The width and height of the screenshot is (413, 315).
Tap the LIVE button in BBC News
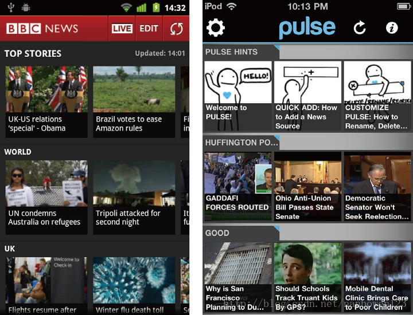click(122, 29)
